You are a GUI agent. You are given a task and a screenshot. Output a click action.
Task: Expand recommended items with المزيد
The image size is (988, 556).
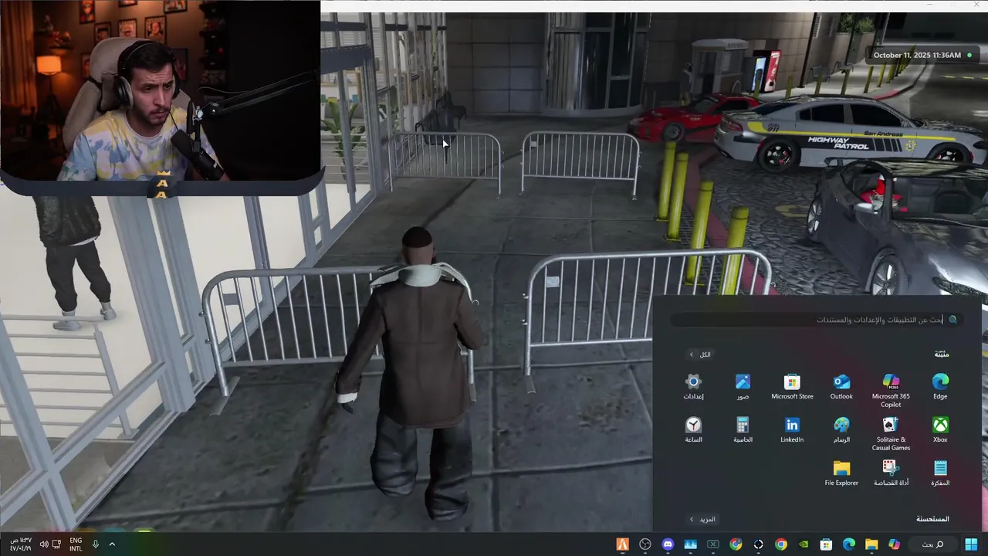pyautogui.click(x=702, y=520)
